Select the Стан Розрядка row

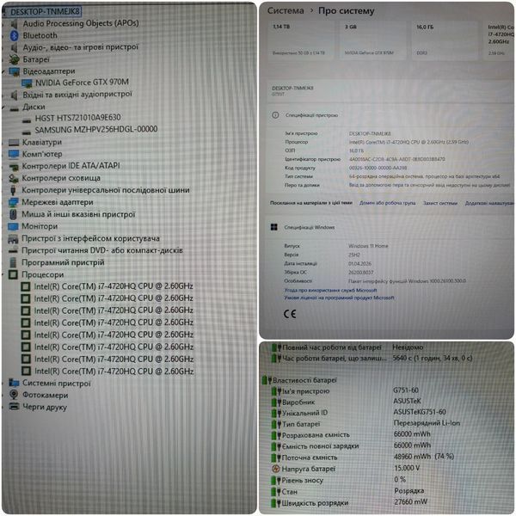(347, 491)
